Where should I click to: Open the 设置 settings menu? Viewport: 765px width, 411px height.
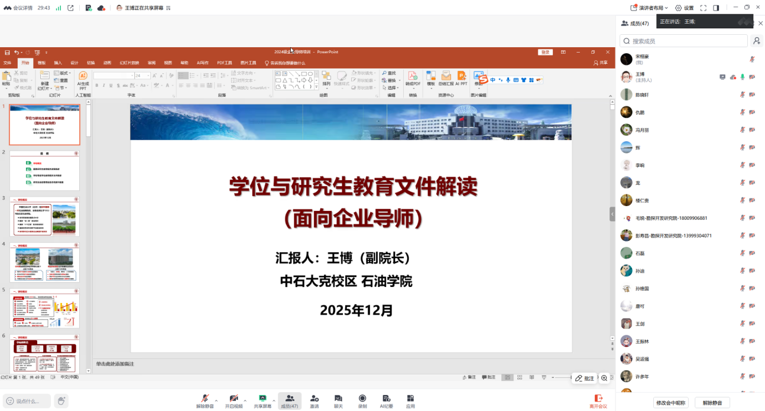(x=685, y=8)
